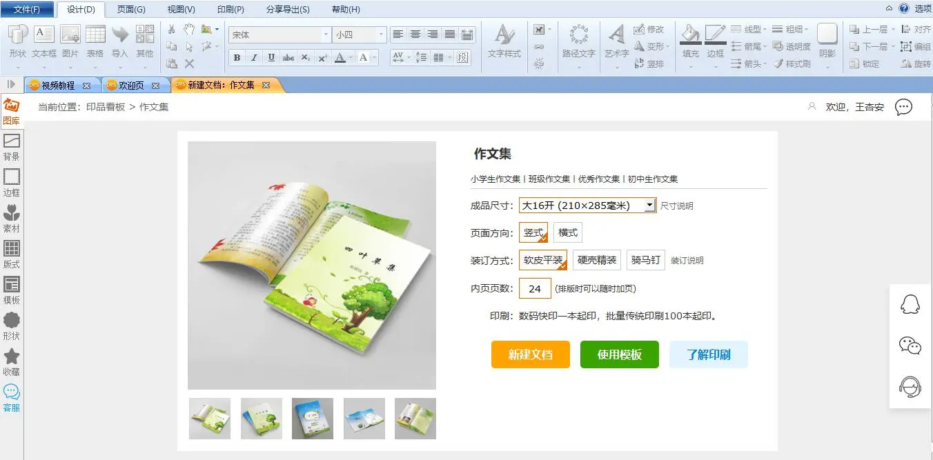Select the arrow pointer tool

tap(189, 46)
